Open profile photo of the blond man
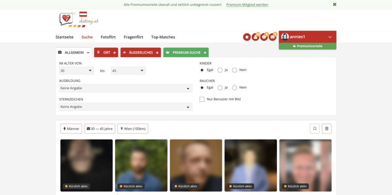The image size is (392, 195). point(305,165)
